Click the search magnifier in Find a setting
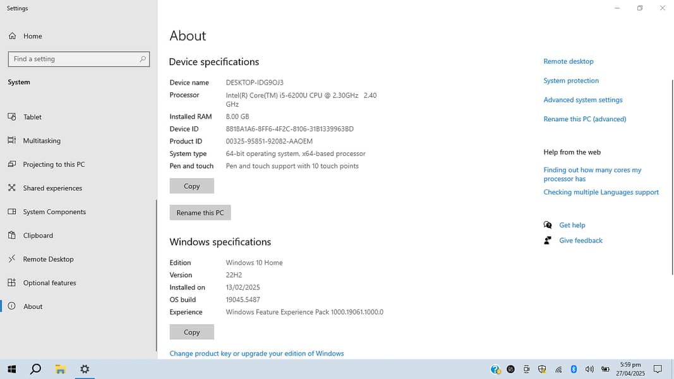This screenshot has width=674, height=379. click(142, 59)
